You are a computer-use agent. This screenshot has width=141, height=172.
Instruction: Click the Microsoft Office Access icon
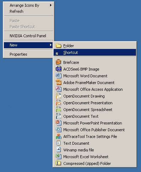tap(59, 89)
